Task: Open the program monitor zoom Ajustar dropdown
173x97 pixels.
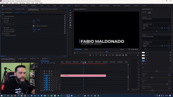Action: click(x=88, y=50)
